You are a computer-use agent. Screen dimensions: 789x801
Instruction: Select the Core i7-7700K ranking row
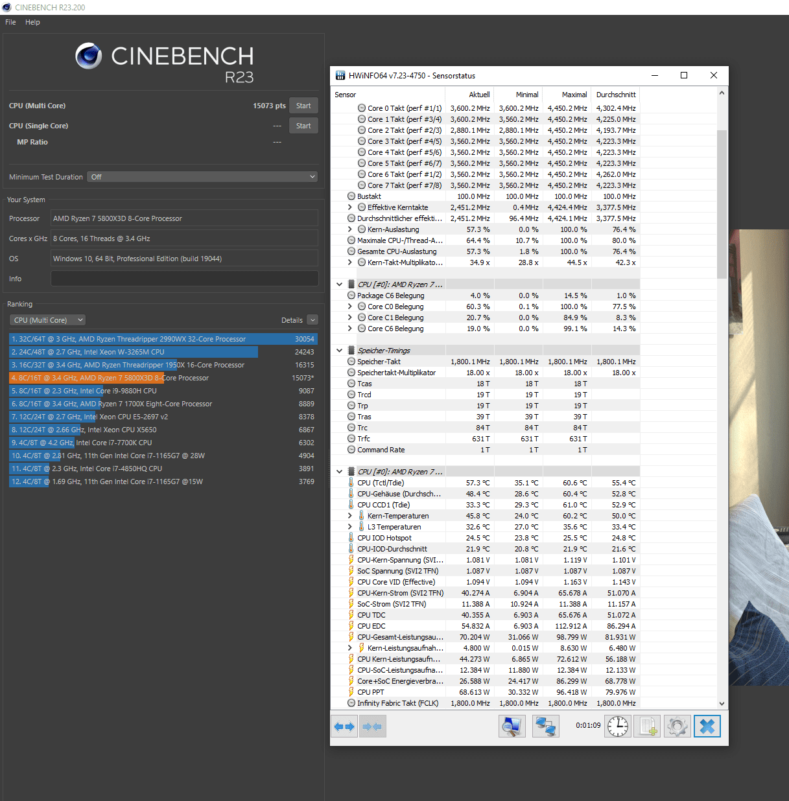pos(163,443)
